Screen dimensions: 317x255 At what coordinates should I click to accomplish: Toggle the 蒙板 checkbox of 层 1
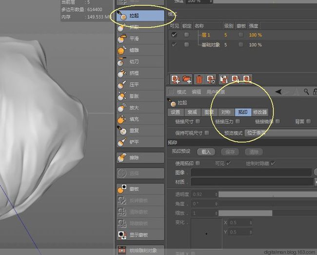point(240,35)
